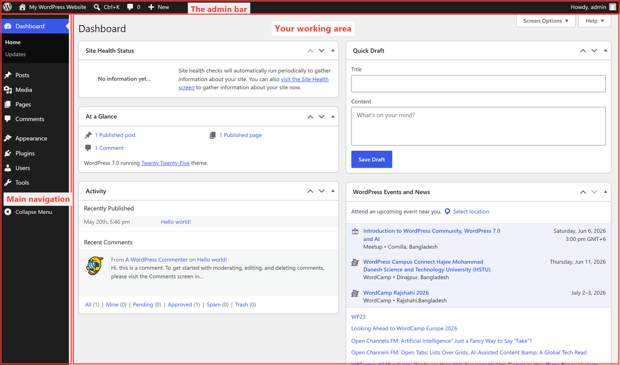Viewport: 620px width, 365px height.
Task: Toggle At a Glance panel collapse
Action: pyautogui.click(x=333, y=116)
